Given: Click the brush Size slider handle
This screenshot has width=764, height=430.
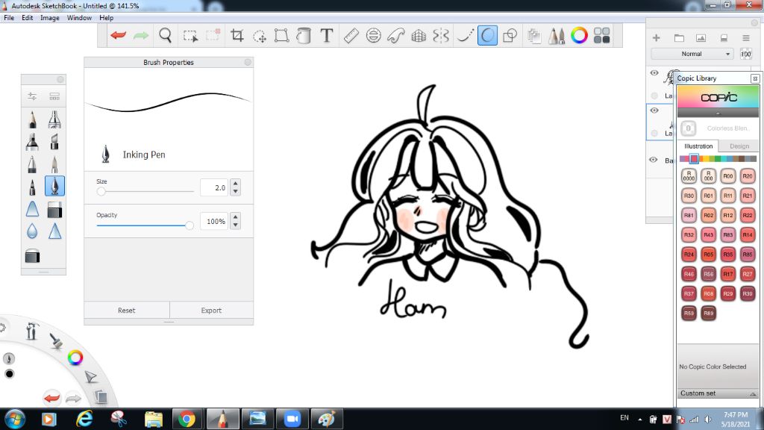Looking at the screenshot, I should [x=101, y=192].
